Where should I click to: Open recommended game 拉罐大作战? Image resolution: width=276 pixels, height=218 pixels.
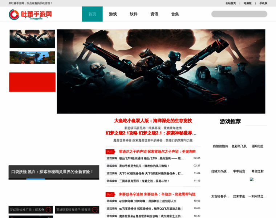pos(220,171)
